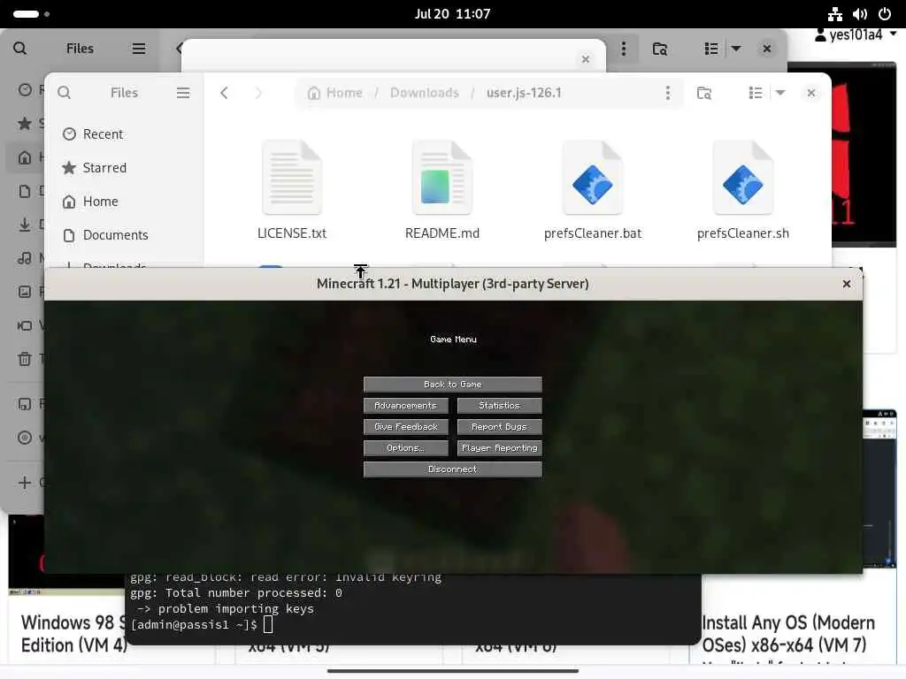906x679 pixels.
Task: Open path options kebab menu next to user.js-126.1
Action: [667, 92]
